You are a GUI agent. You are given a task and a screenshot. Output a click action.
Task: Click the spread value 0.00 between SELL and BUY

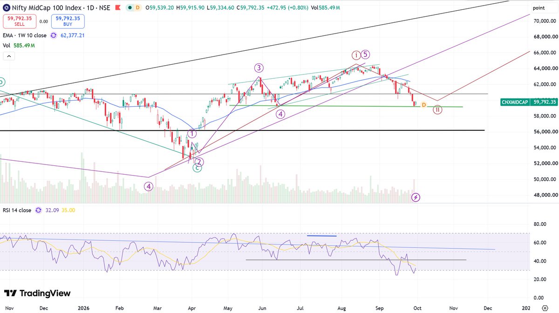pyautogui.click(x=44, y=21)
